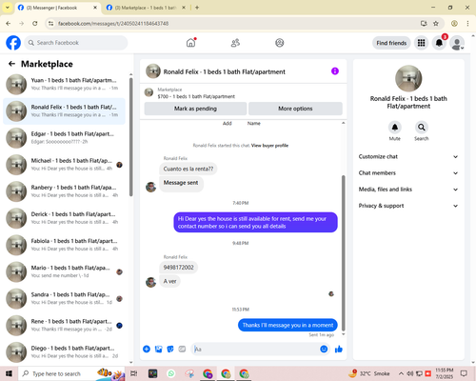Click the $700 listing thumbnail in chat header
Image resolution: width=476 pixels, height=381 pixels.
point(149,92)
